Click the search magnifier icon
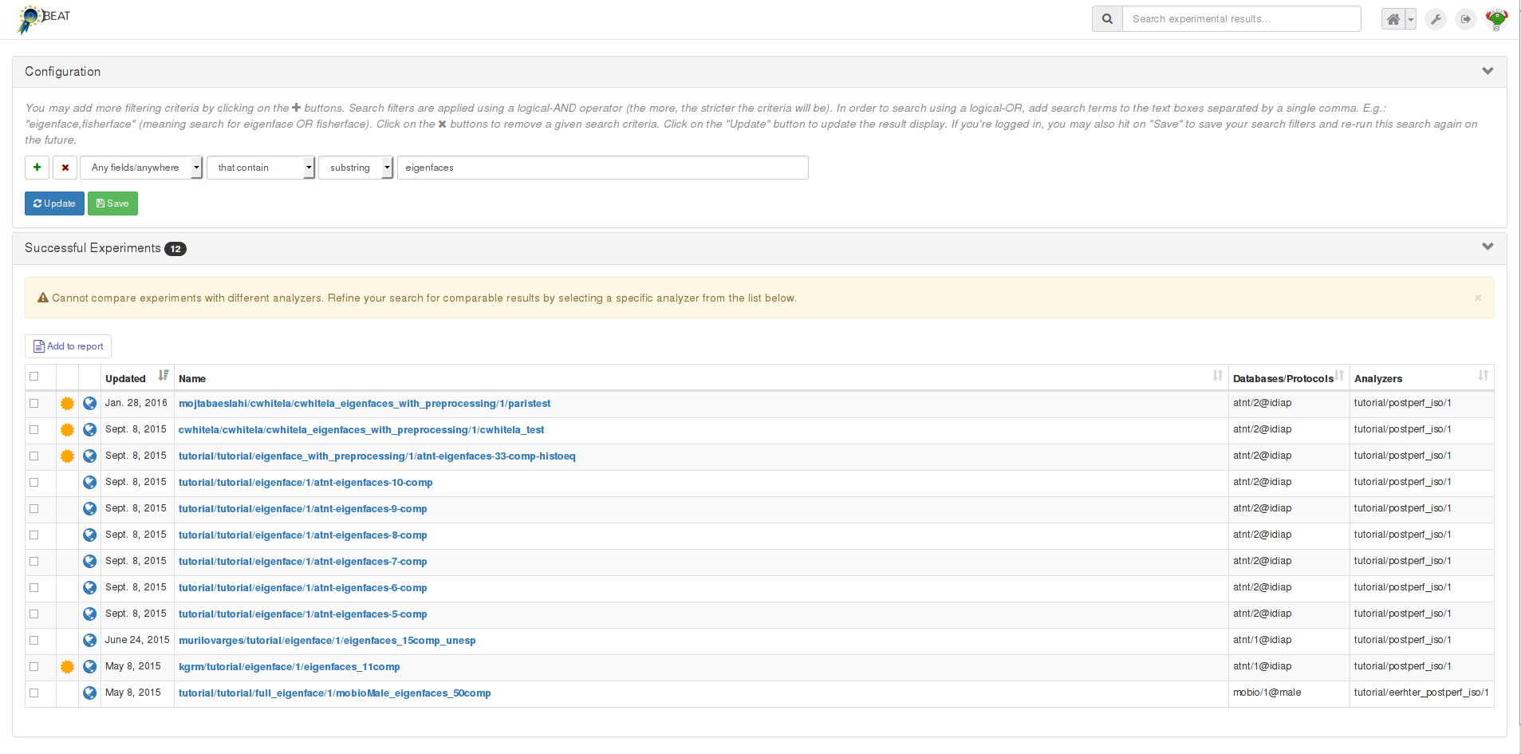The width and height of the screenshot is (1521, 754). pos(1106,18)
